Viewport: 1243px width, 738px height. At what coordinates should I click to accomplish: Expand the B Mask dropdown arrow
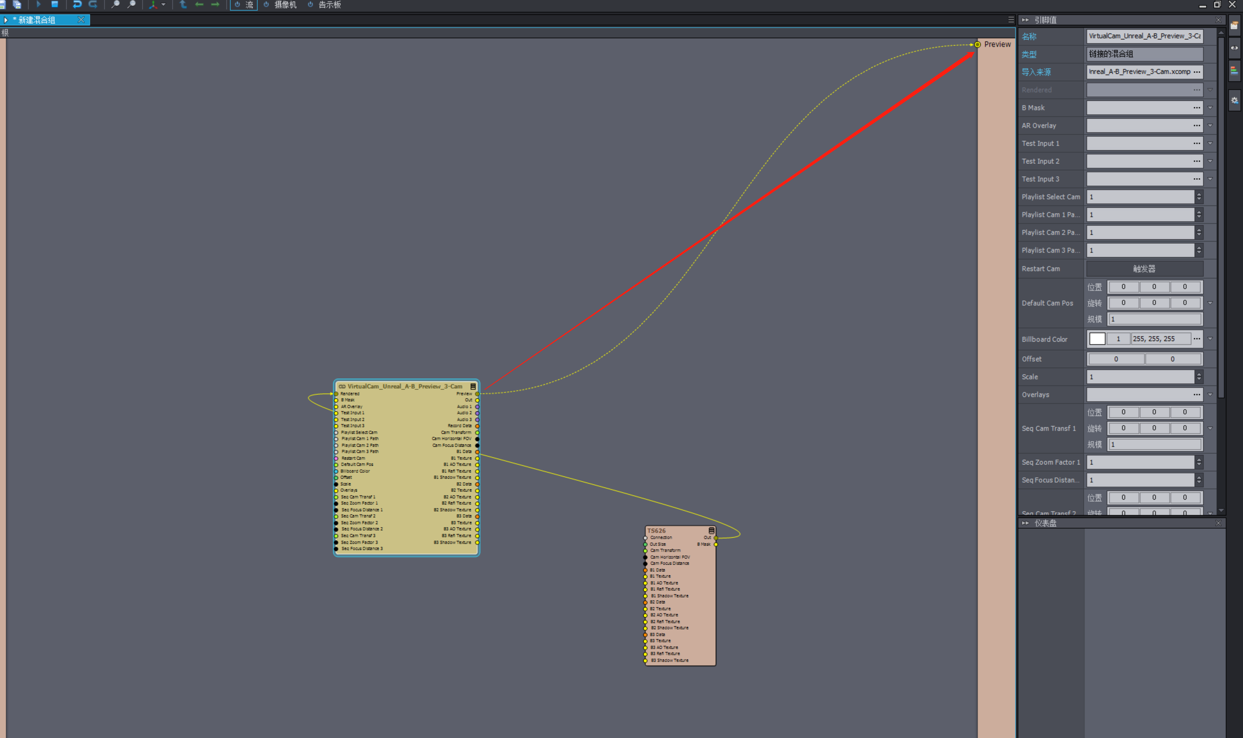click(1210, 108)
